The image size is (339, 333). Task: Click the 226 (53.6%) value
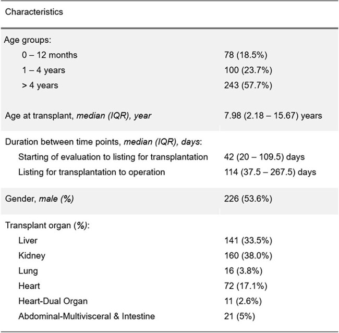pos(248,199)
